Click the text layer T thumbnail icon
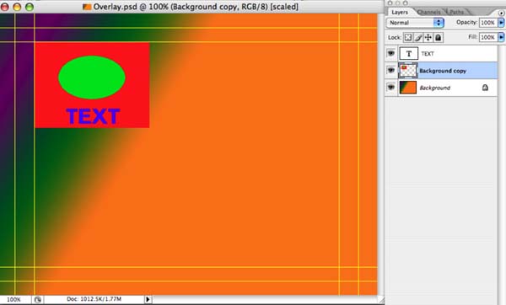Viewport: 506px width, 305px height. pyautogui.click(x=408, y=54)
